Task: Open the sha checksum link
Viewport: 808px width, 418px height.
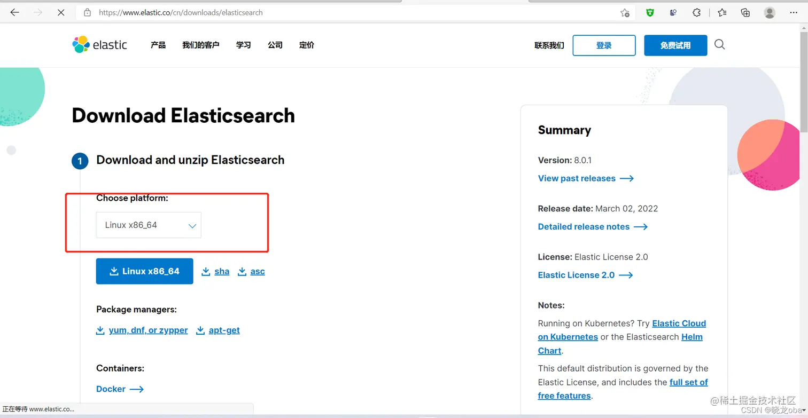Action: (x=222, y=272)
